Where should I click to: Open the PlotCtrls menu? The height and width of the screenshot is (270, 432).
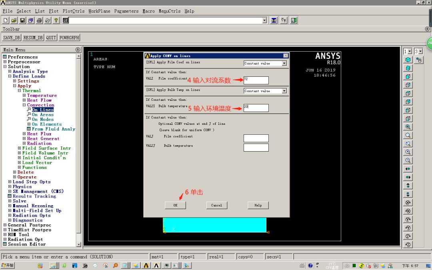tap(73, 11)
